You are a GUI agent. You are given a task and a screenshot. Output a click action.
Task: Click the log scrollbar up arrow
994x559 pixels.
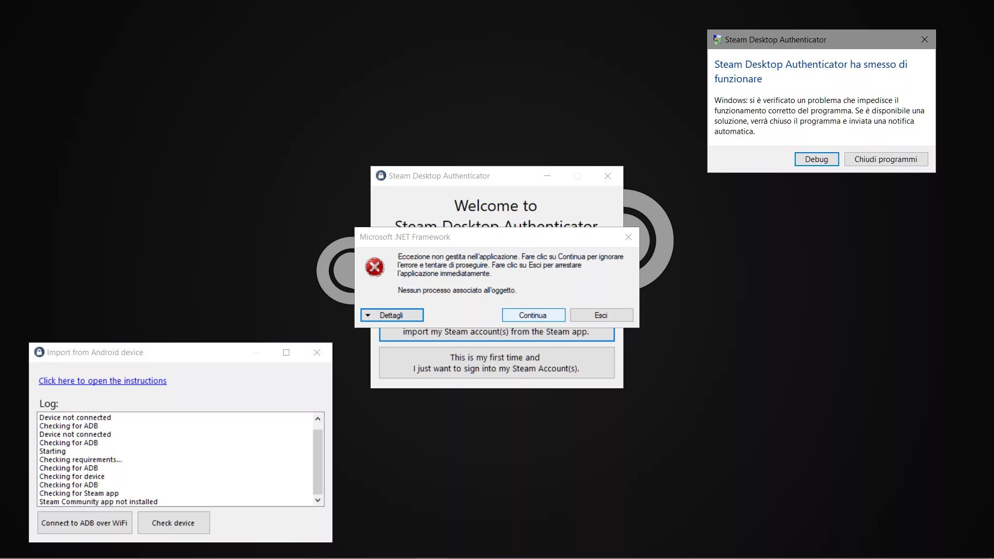pyautogui.click(x=318, y=418)
